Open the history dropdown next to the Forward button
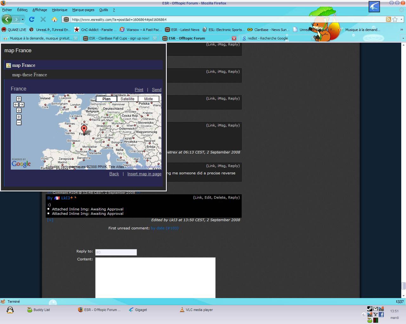Viewport: 406px width, 324px height. click(x=23, y=20)
